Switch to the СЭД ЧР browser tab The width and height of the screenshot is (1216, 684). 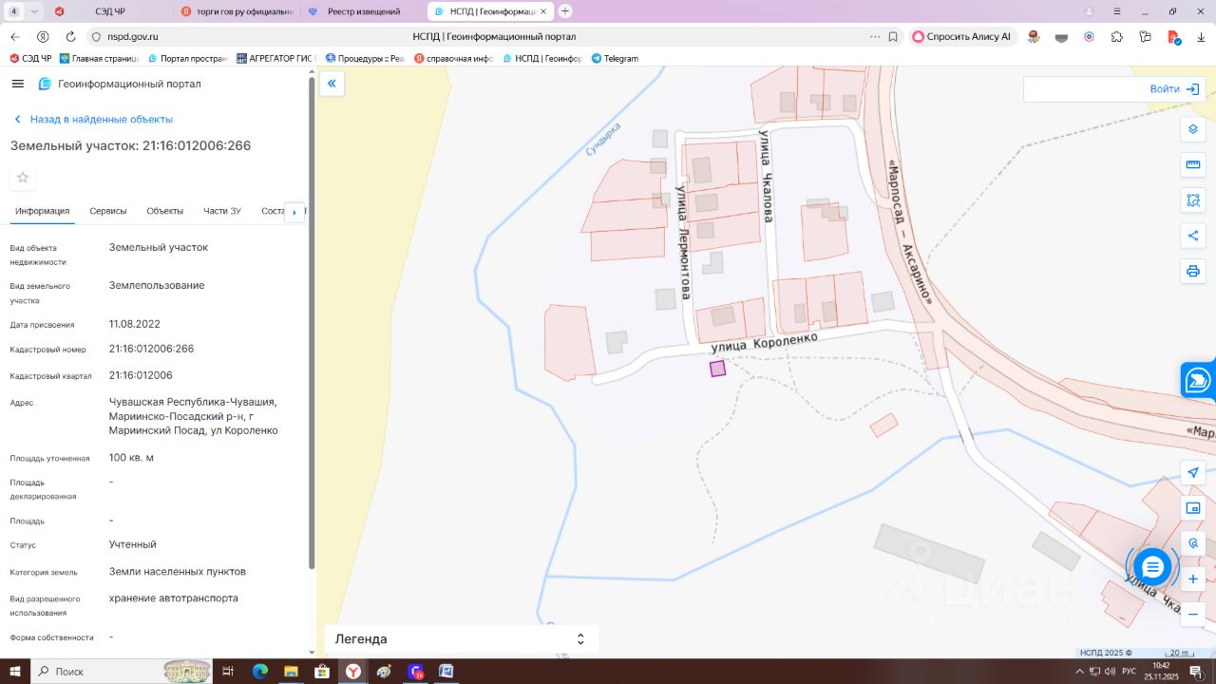(x=109, y=11)
